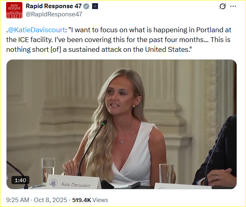Click the 519.4K Views count
The width and height of the screenshot is (246, 207).
tap(90, 200)
